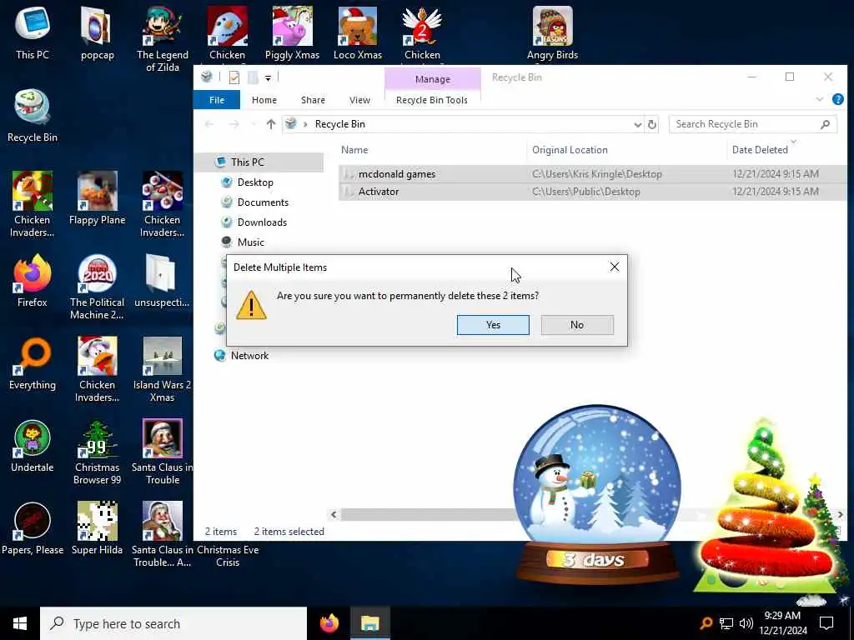Close the Delete Multiple Items dialog

pos(615,267)
